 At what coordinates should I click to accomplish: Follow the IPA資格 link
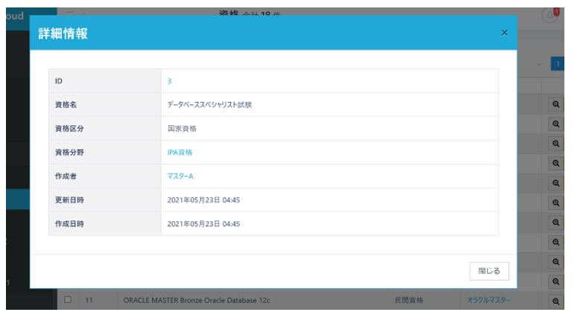[179, 152]
